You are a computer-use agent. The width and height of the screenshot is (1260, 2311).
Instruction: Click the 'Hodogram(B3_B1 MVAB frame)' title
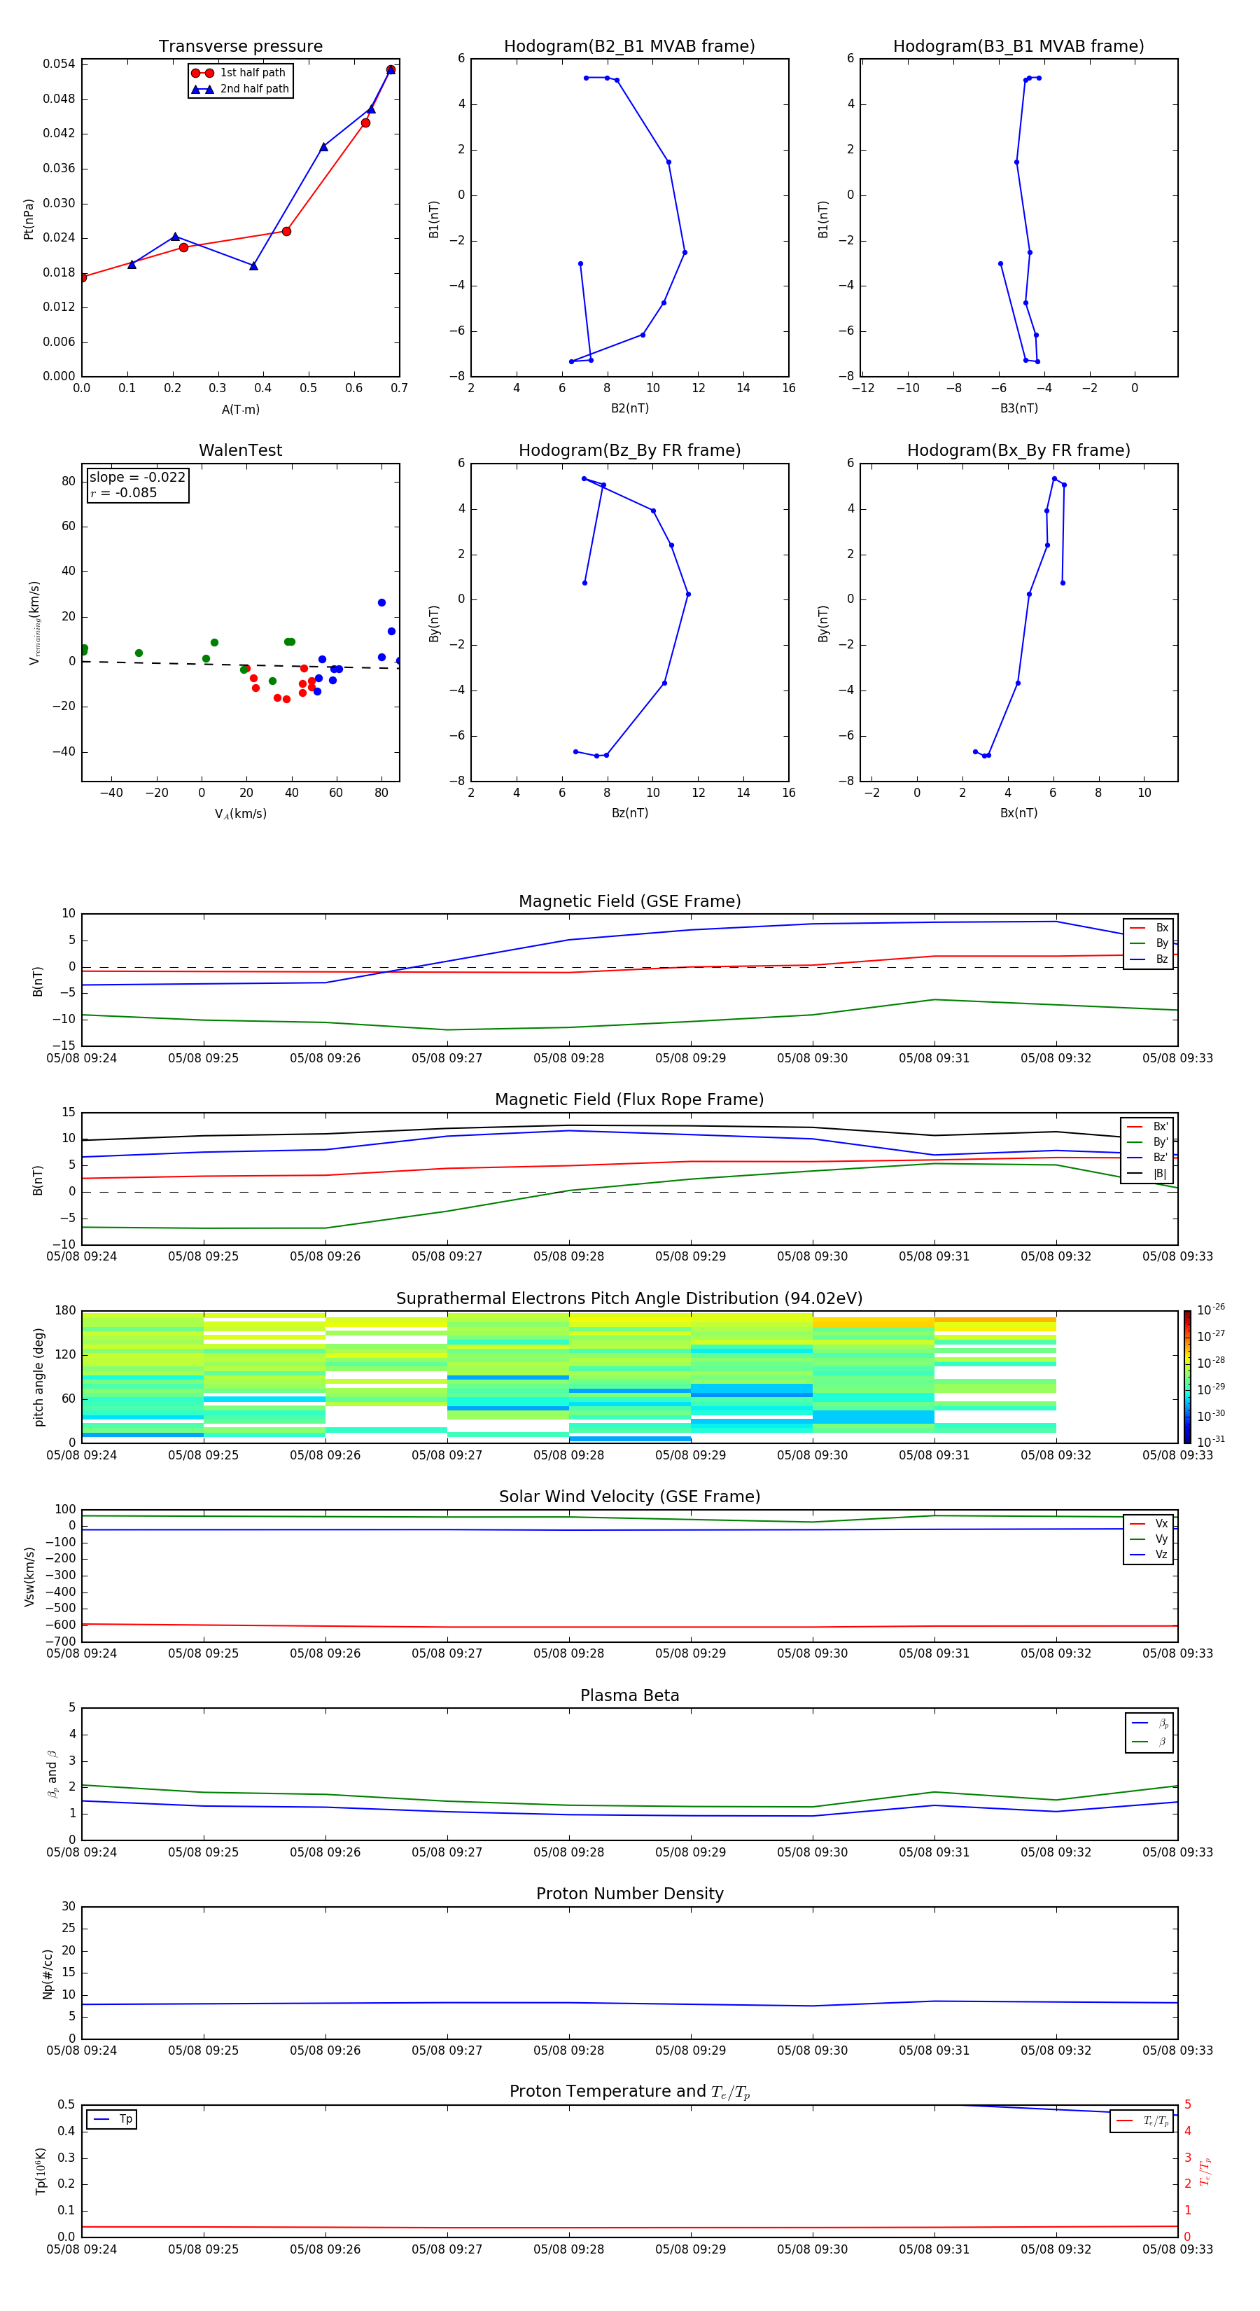[1018, 47]
